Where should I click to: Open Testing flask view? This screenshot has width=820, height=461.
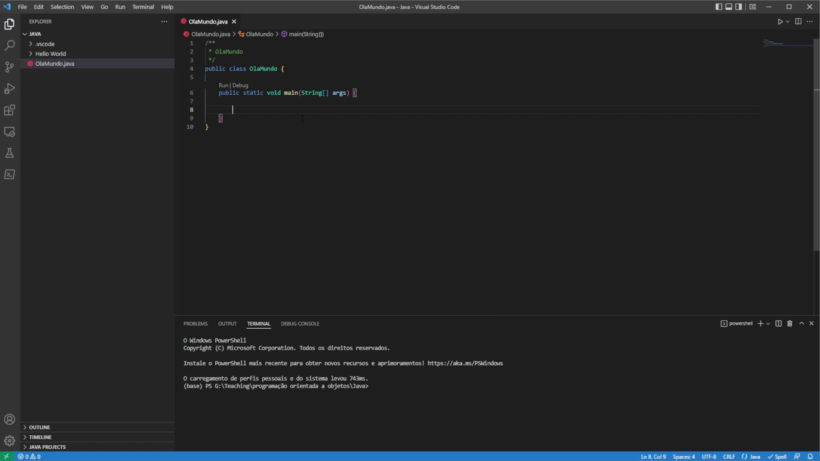[x=9, y=153]
